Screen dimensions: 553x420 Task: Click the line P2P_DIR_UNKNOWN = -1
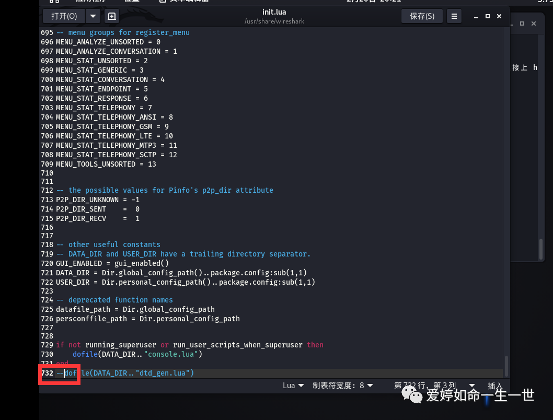click(x=98, y=200)
